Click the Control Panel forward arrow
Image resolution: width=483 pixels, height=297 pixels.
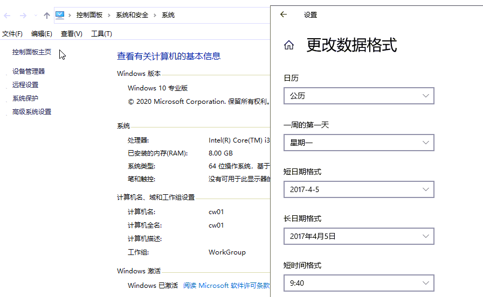pos(23,16)
